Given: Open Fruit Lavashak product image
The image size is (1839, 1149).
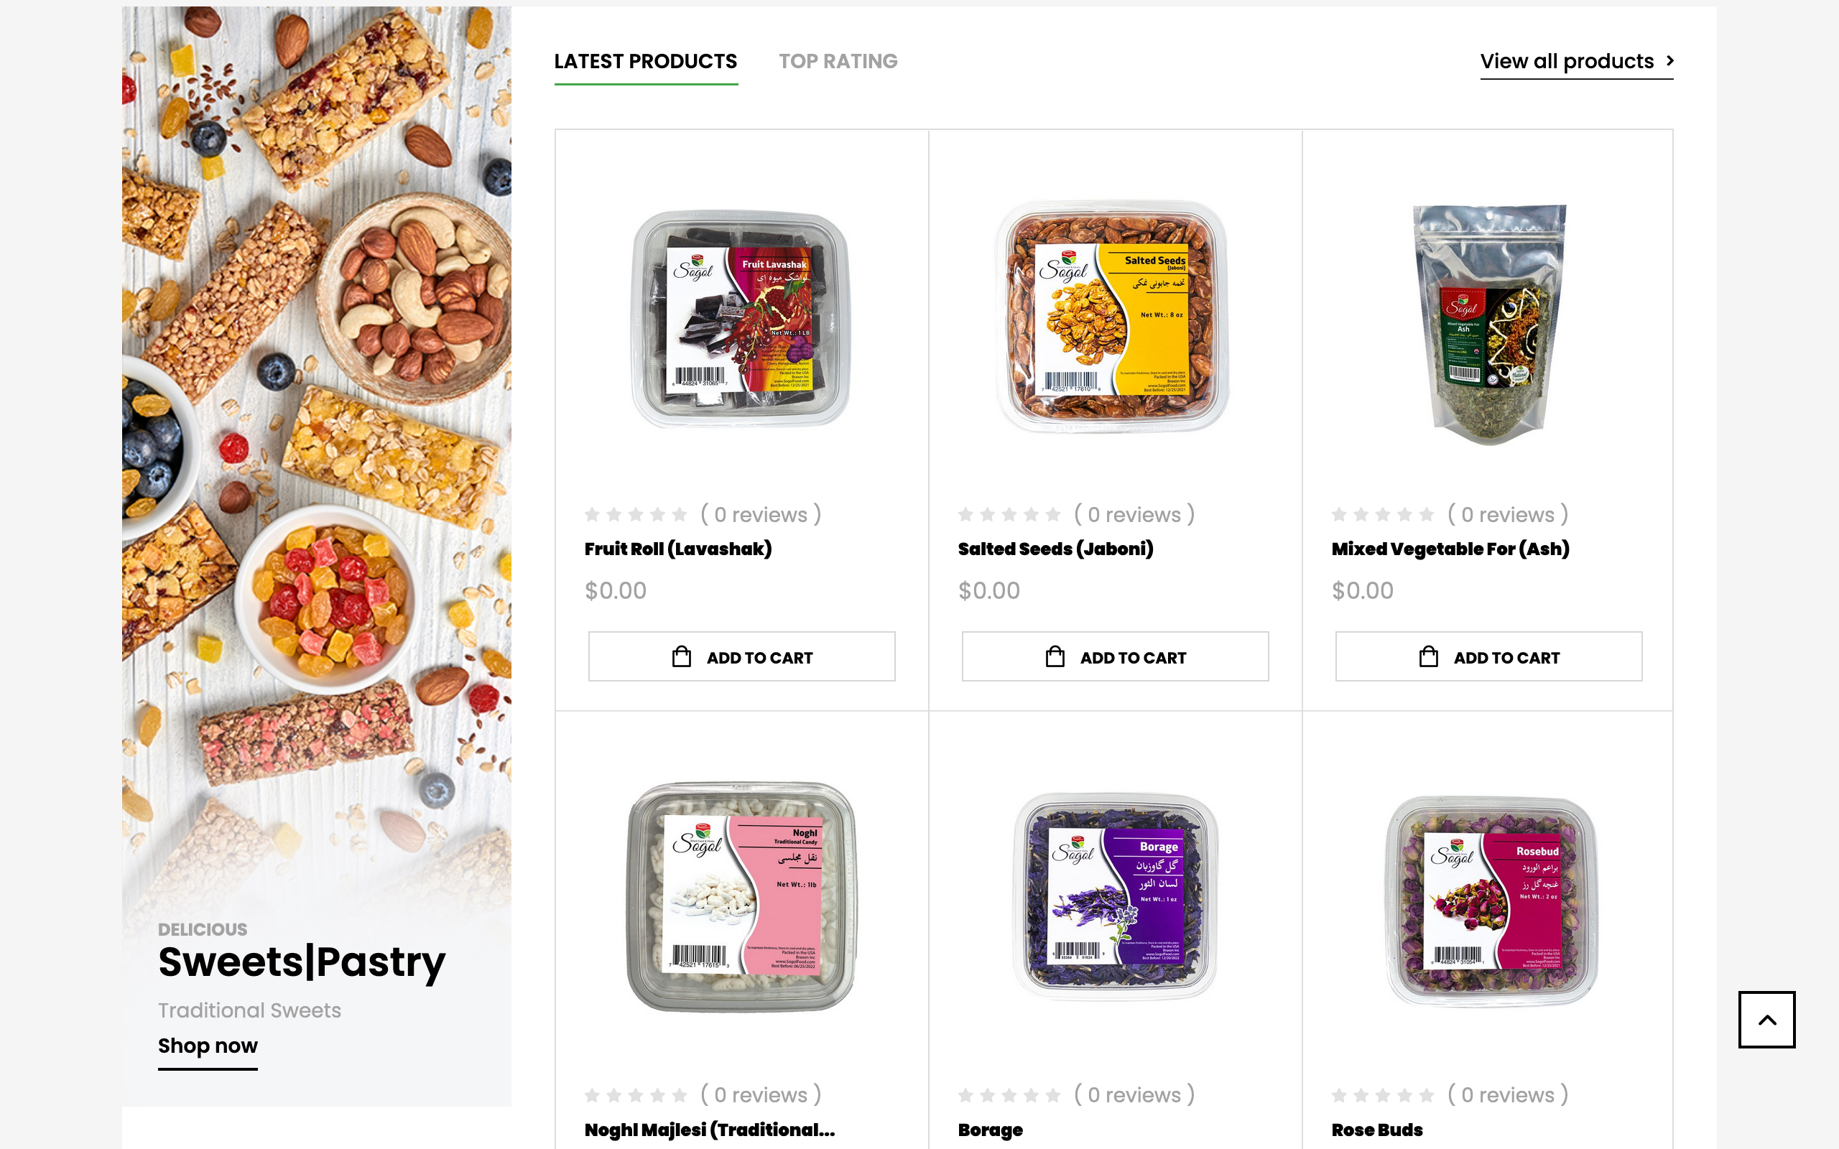Looking at the screenshot, I should (741, 319).
